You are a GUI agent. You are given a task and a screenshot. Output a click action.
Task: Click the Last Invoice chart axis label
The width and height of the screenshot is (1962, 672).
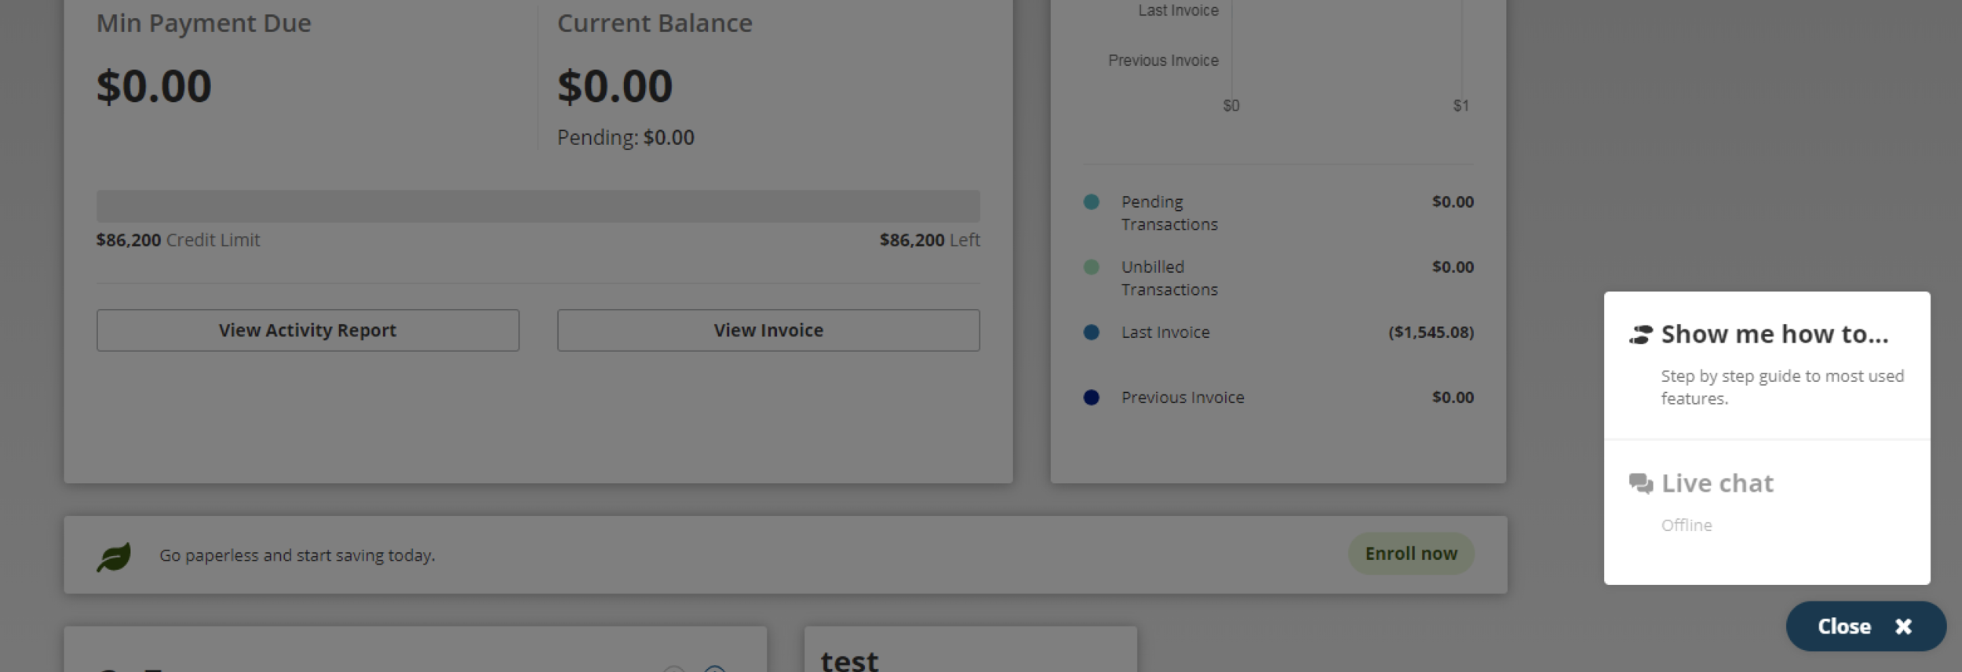click(1178, 10)
